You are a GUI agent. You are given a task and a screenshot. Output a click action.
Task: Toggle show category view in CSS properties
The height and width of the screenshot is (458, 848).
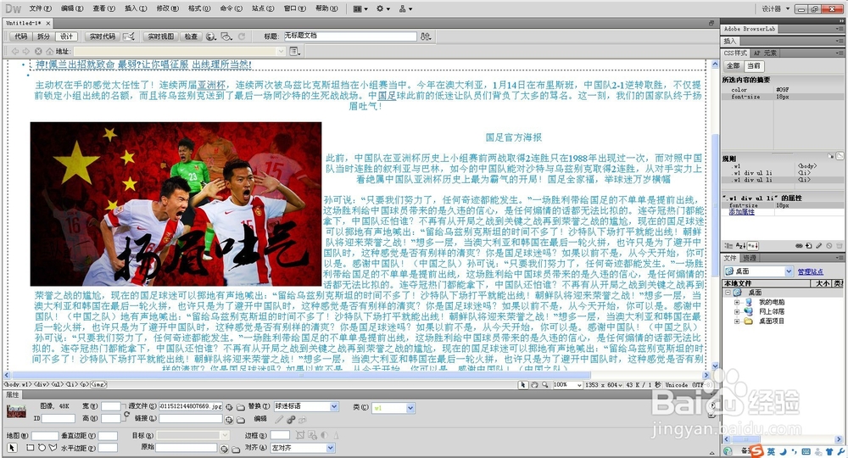(x=729, y=245)
